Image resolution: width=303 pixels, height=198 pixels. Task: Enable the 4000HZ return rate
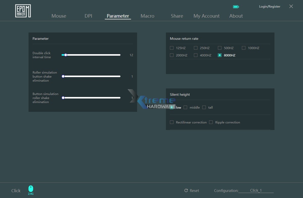(x=195, y=55)
